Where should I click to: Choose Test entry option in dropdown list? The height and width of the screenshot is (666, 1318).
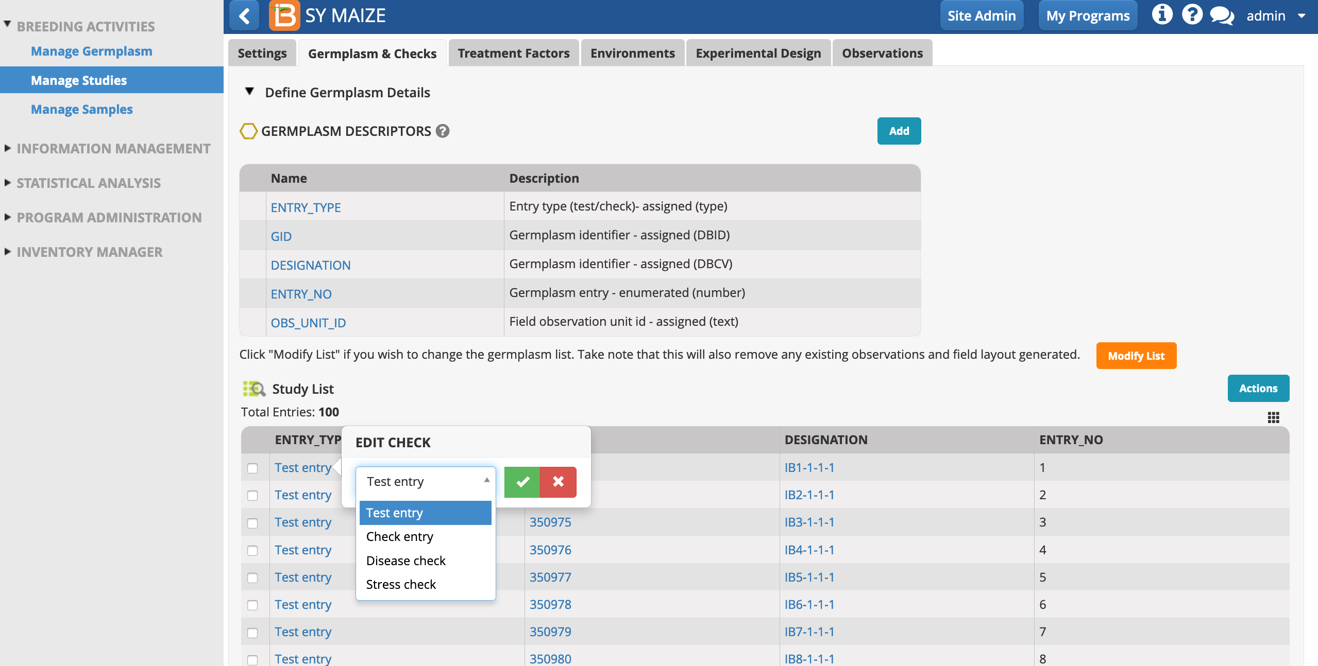[425, 513]
